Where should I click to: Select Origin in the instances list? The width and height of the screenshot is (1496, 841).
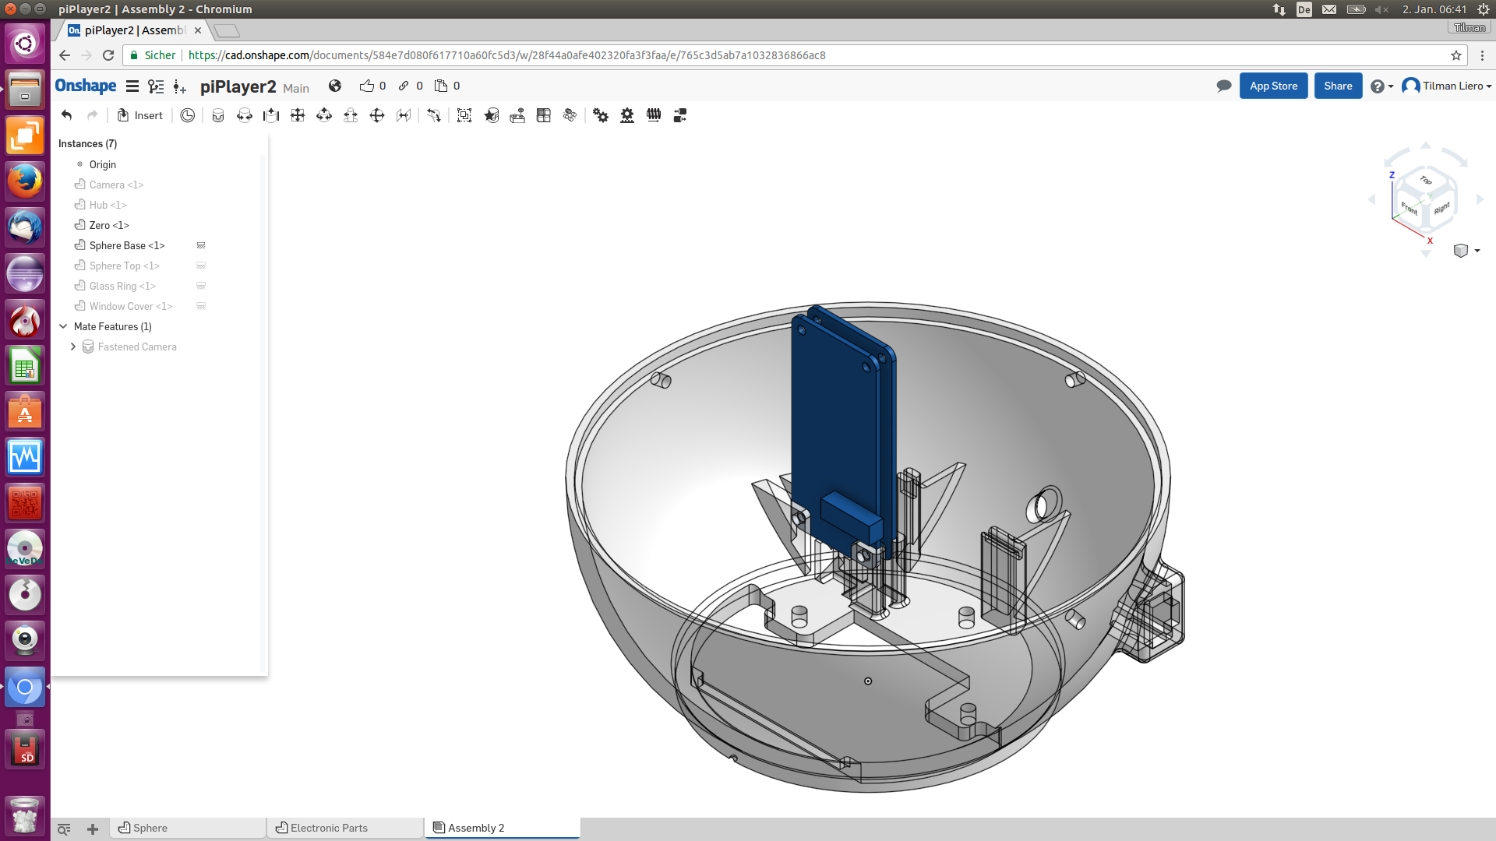pyautogui.click(x=102, y=164)
